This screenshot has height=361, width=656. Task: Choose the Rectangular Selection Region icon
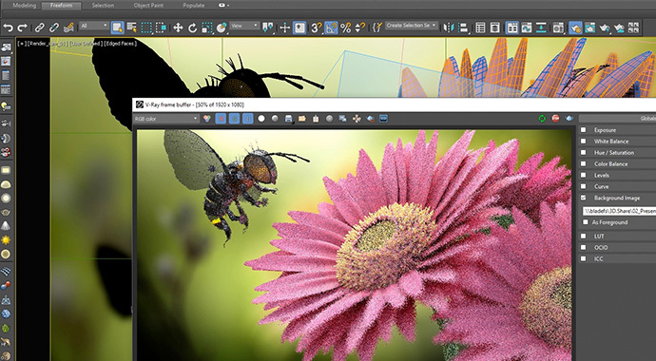tap(146, 28)
